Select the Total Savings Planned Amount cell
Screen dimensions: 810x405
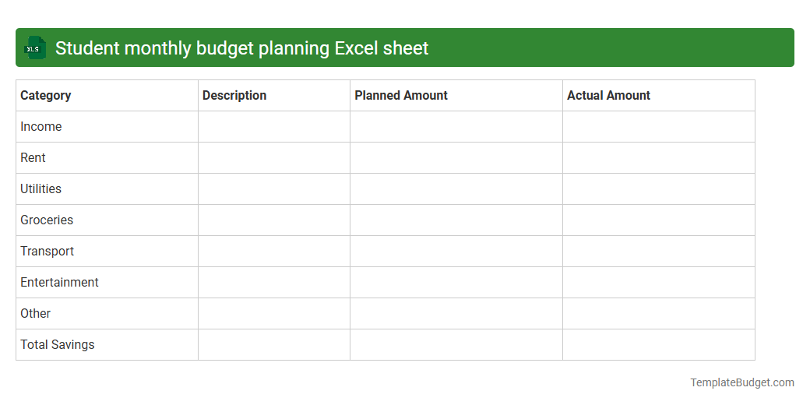click(456, 345)
